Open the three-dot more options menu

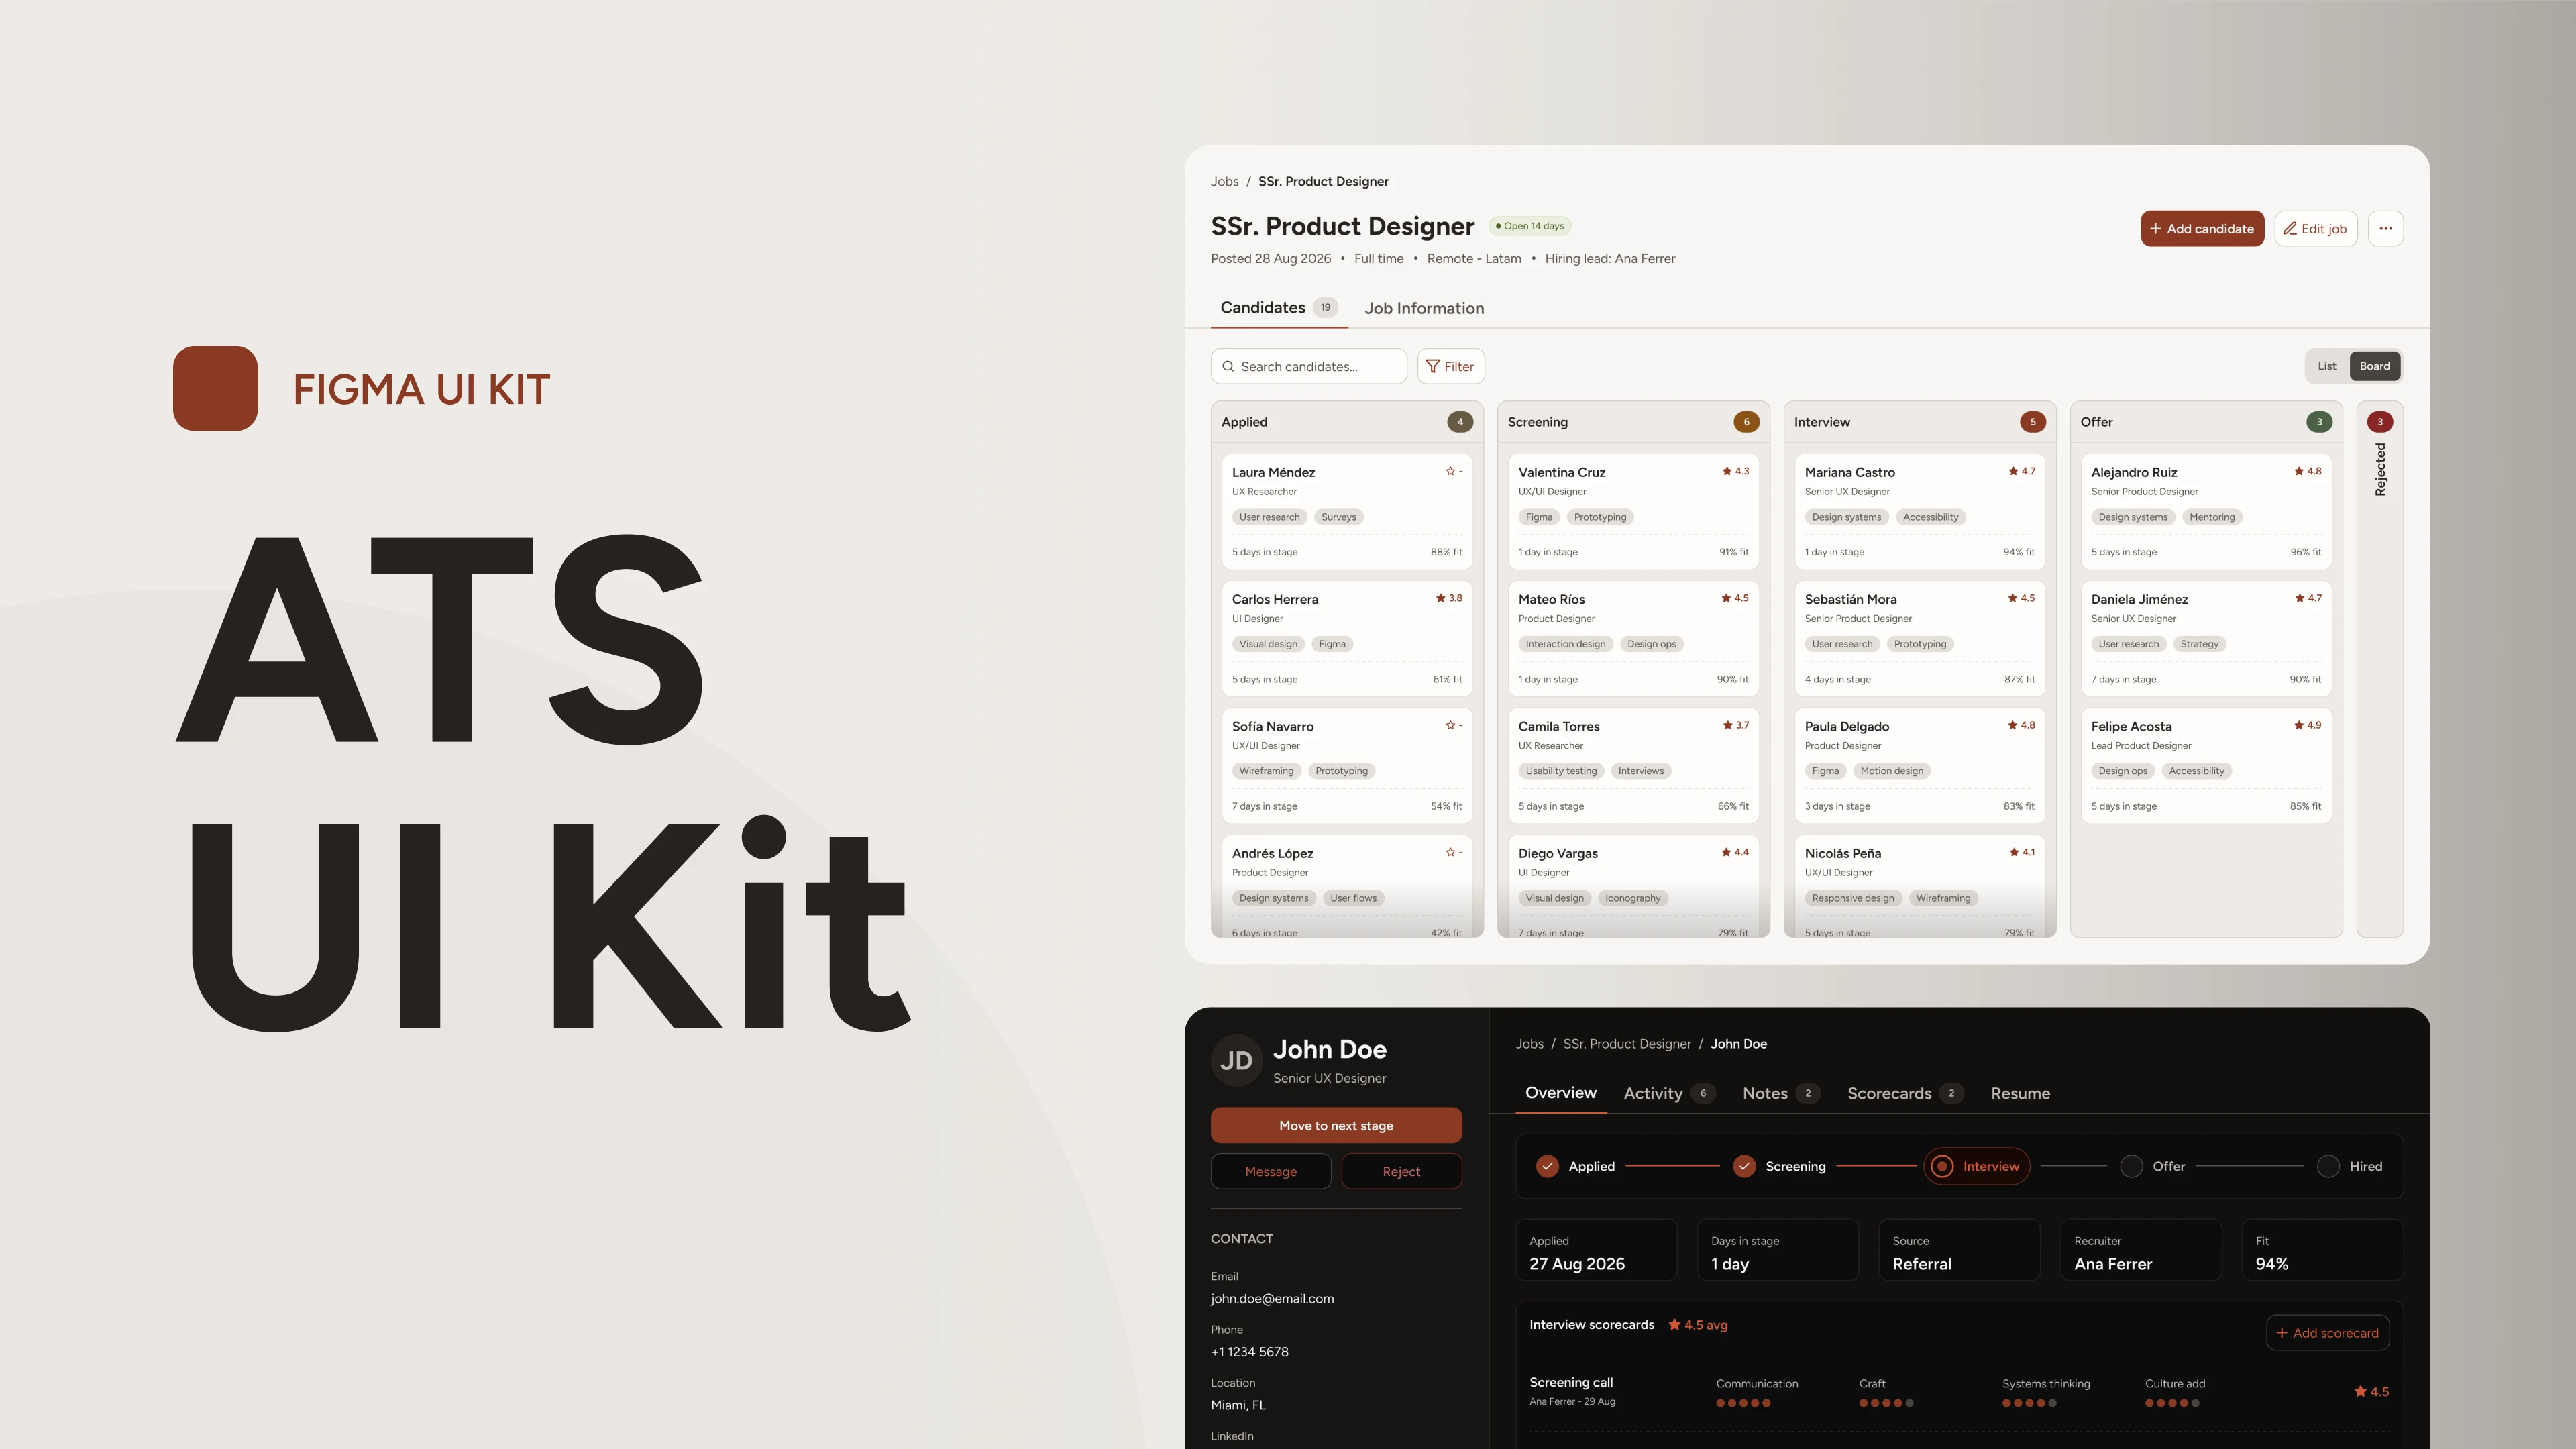[2386, 229]
